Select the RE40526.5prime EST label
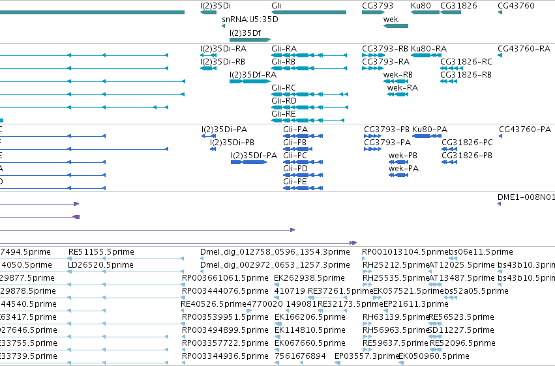Image resolution: width=555 pixels, height=366 pixels. (213, 305)
